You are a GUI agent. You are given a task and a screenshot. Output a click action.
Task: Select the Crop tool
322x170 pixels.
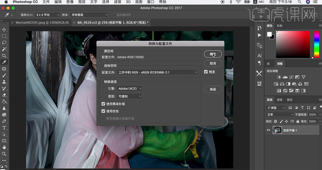(x=4, y=56)
